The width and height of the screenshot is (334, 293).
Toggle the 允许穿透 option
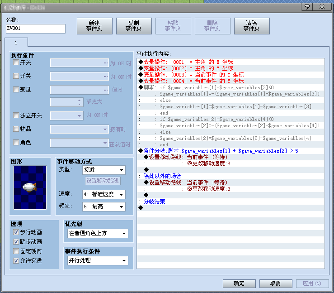tap(16, 260)
